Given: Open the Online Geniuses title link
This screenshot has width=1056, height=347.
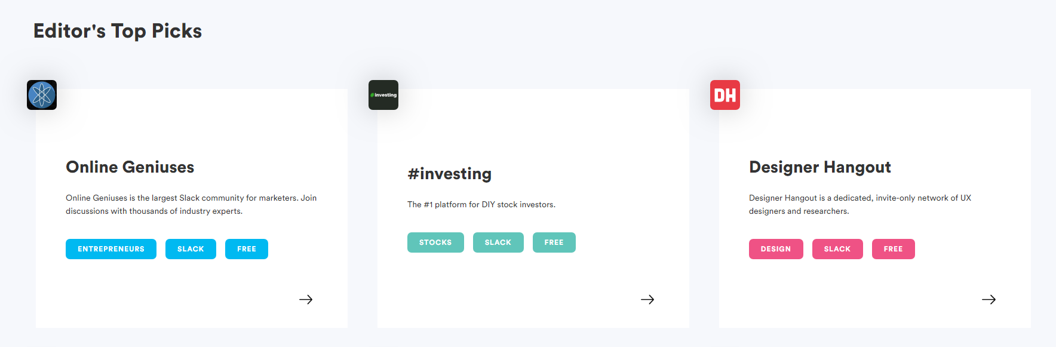Looking at the screenshot, I should coord(130,167).
